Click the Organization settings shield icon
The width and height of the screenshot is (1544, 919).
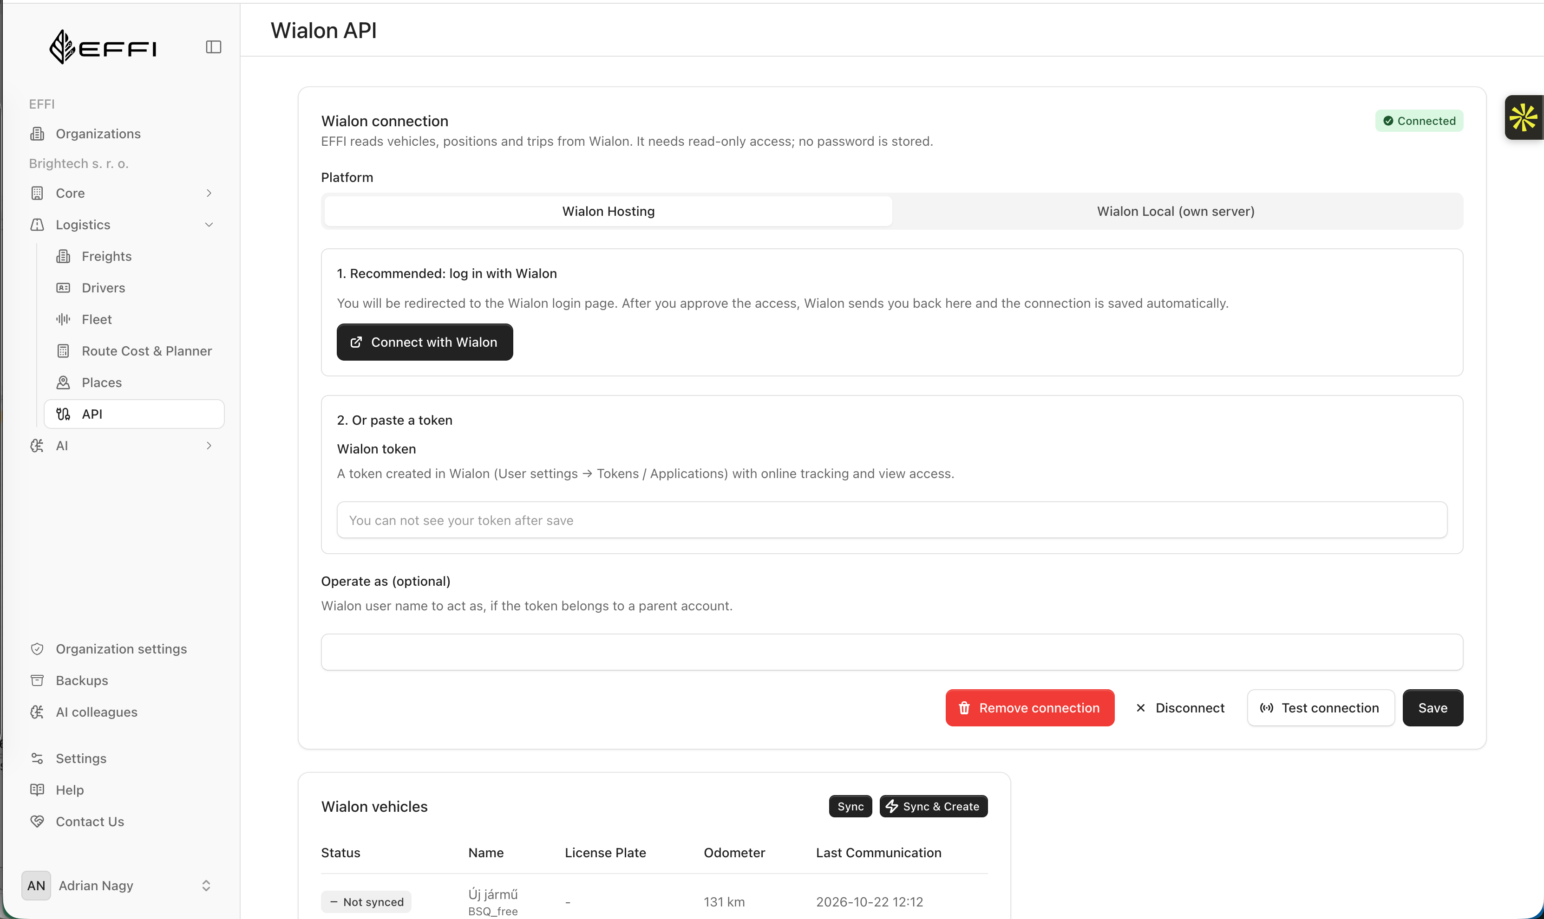click(x=37, y=649)
